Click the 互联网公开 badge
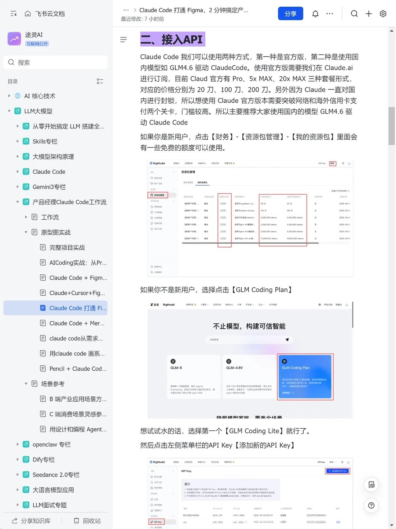This screenshot has height=529, width=396. coord(37,43)
